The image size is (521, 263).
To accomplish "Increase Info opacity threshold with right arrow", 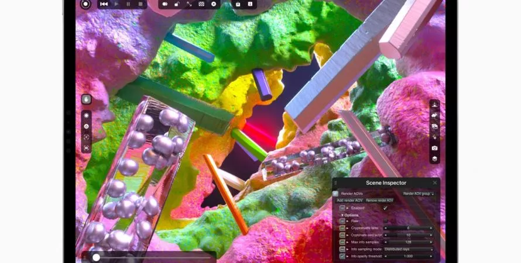I will tap(431, 256).
